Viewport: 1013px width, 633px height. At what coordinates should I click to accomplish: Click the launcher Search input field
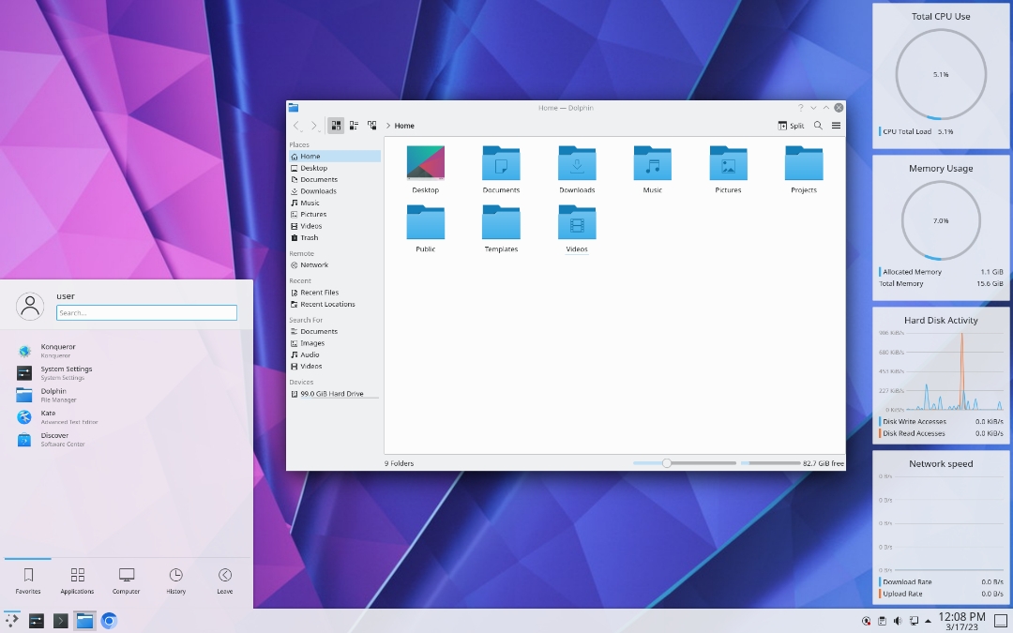tap(146, 313)
